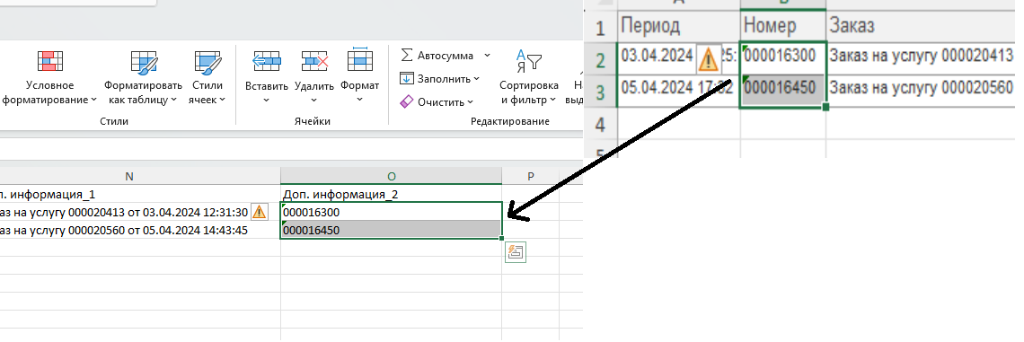Select row 4 header in right sheet
1024x342 pixels.
601,125
